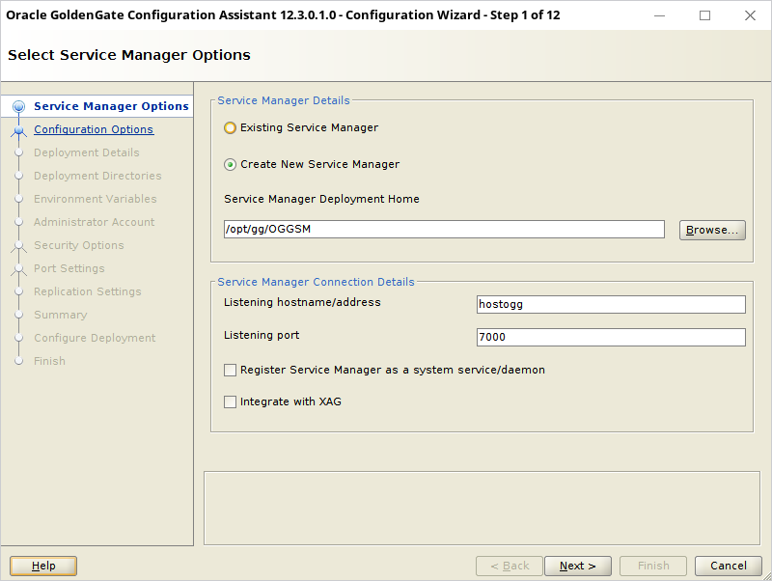Cancel the configuration wizard
Screen dimensions: 772x581
729,566
